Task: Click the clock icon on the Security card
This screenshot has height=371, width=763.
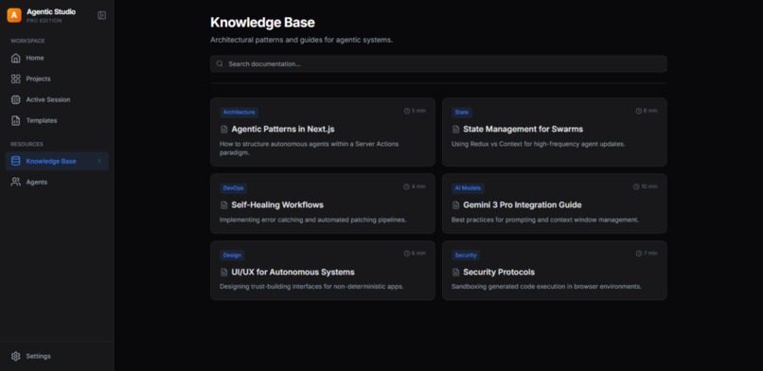Action: [x=638, y=254]
